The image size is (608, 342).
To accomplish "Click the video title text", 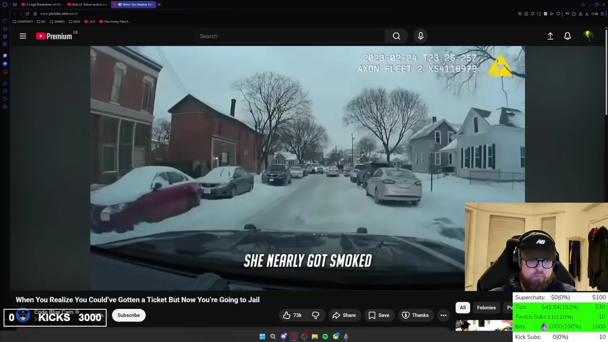I will 138,300.
